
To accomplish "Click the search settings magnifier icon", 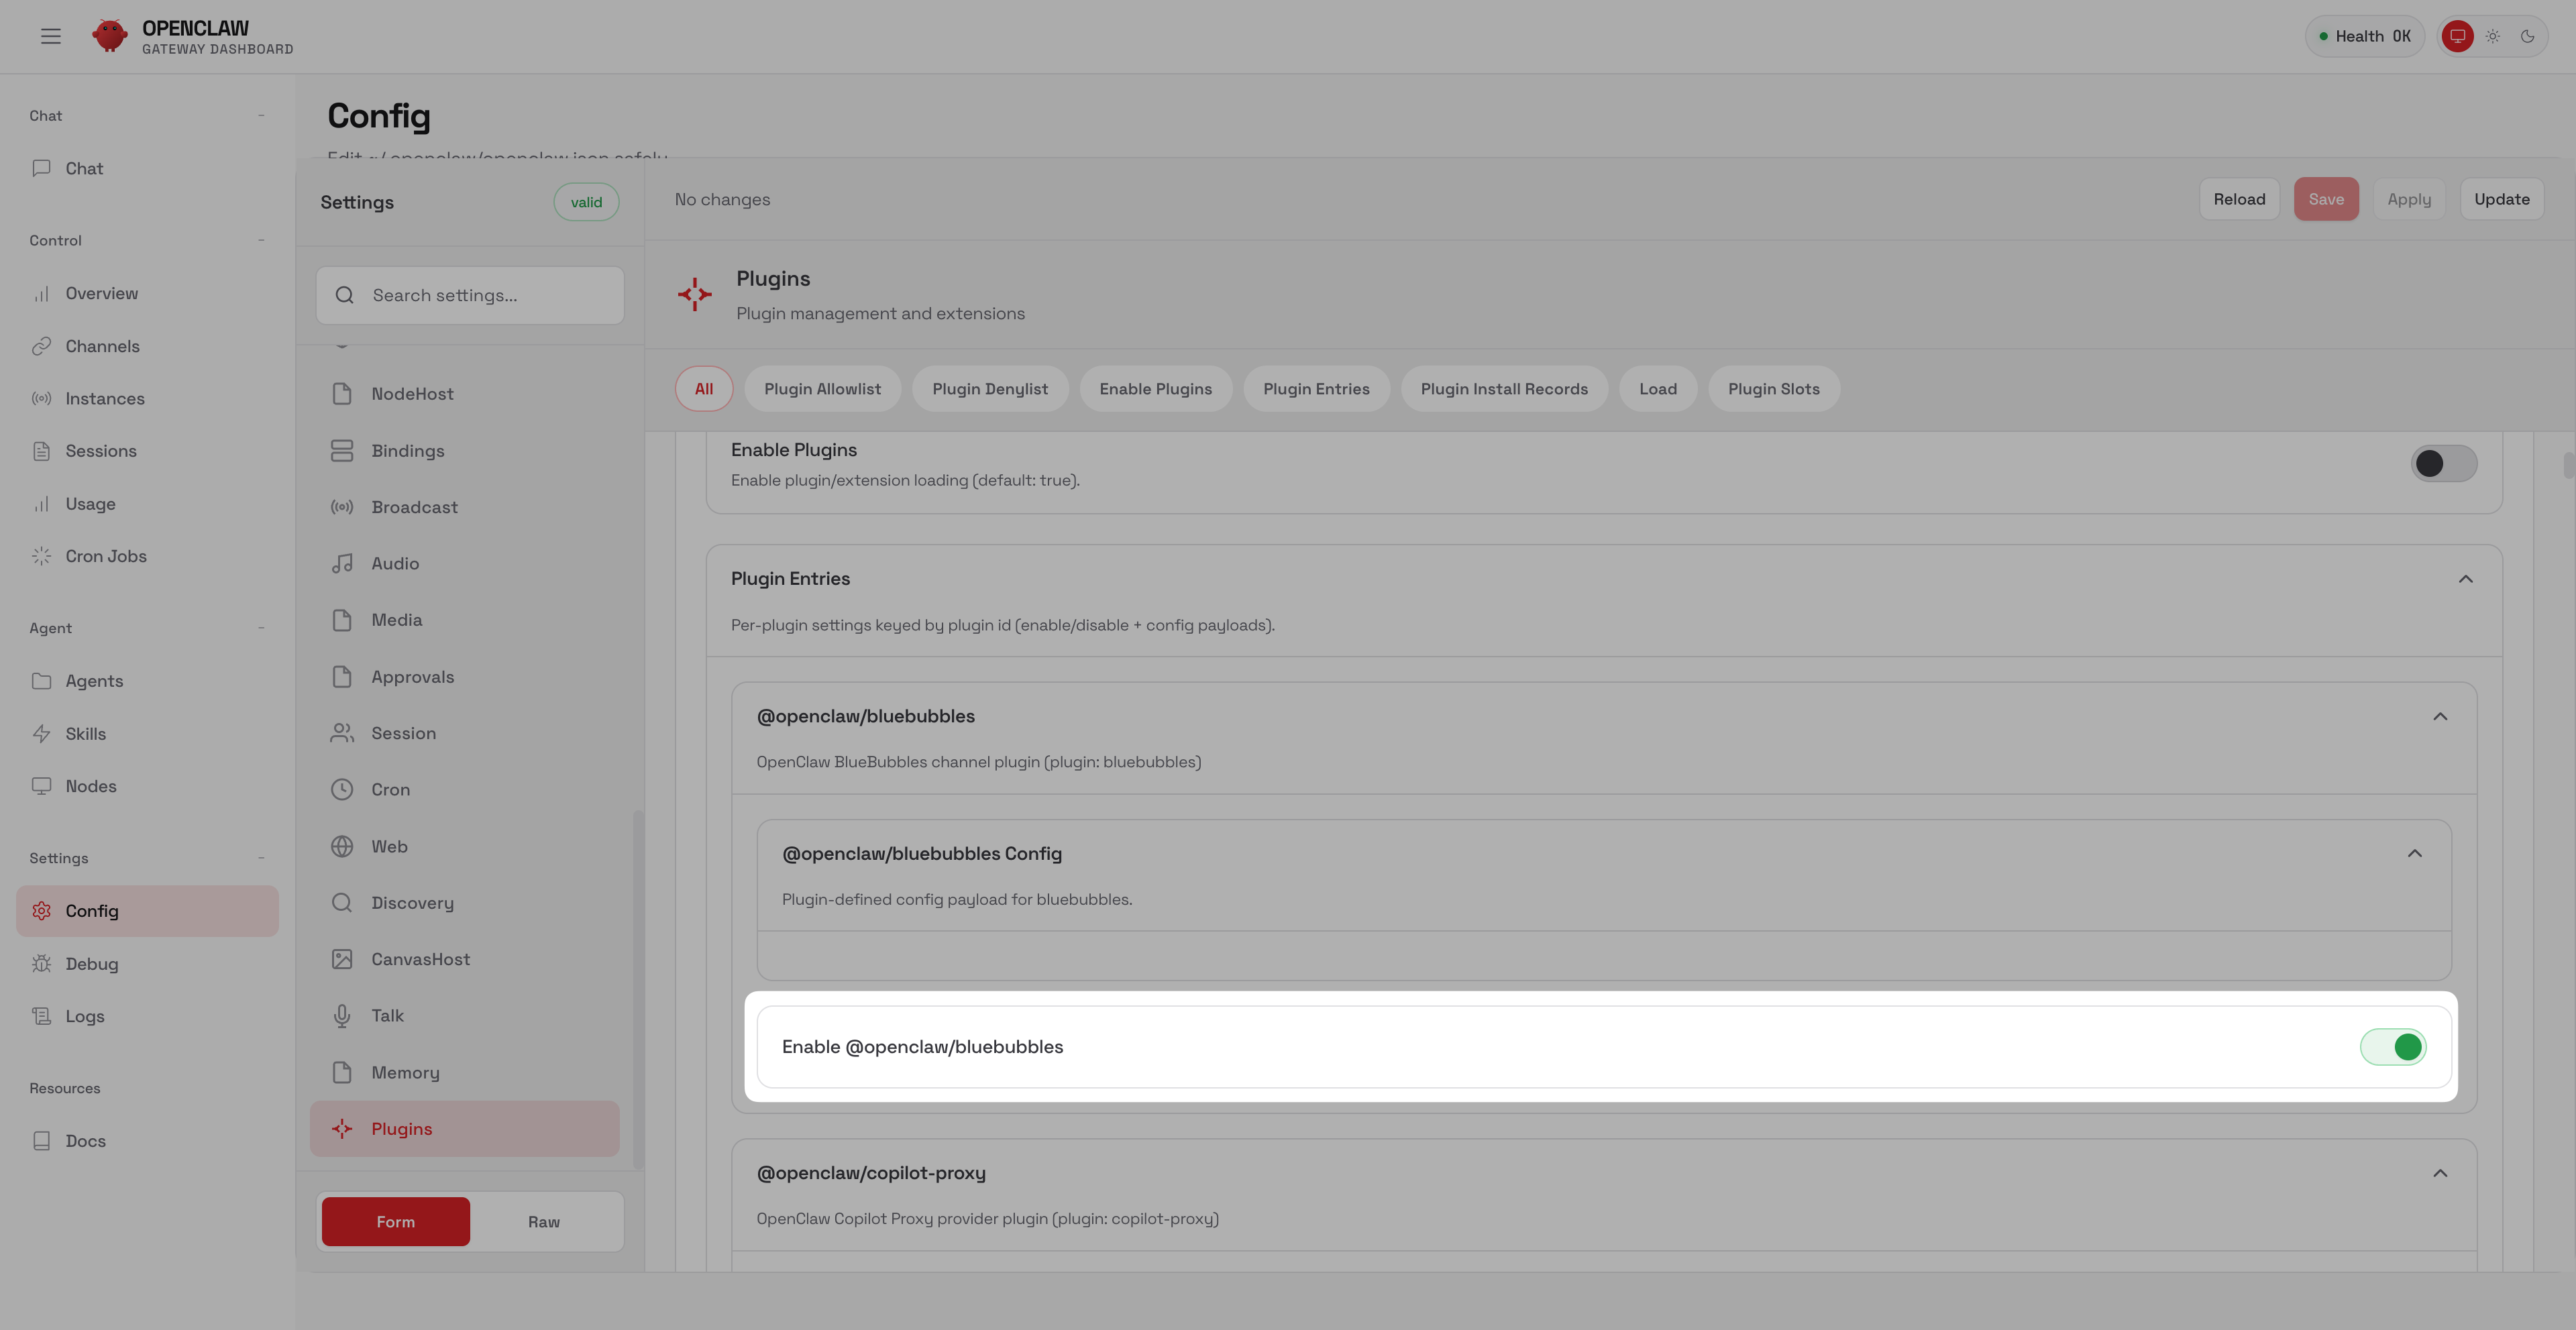I will (x=344, y=295).
